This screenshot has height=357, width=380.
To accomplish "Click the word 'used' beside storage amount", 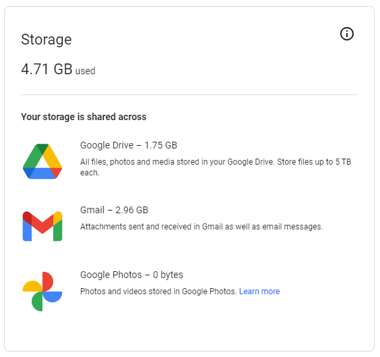I will (86, 71).
